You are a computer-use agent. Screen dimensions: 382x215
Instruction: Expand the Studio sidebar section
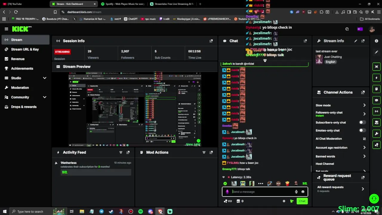click(x=44, y=78)
